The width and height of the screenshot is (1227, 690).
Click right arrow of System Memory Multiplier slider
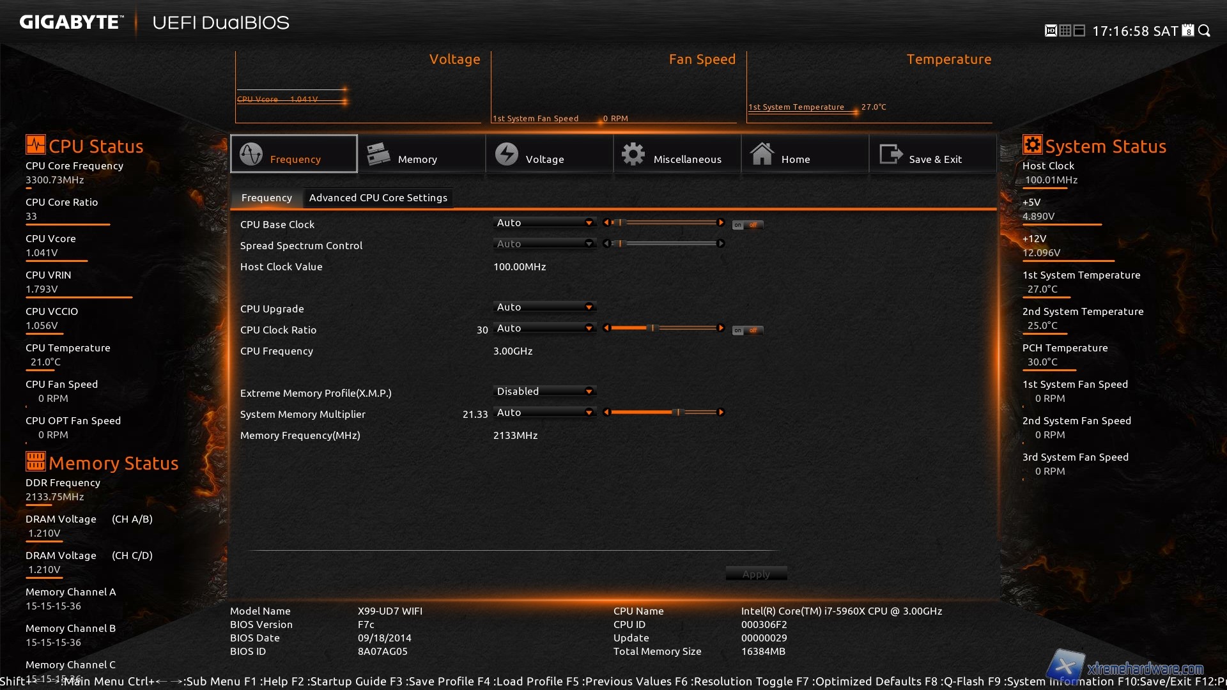point(721,413)
